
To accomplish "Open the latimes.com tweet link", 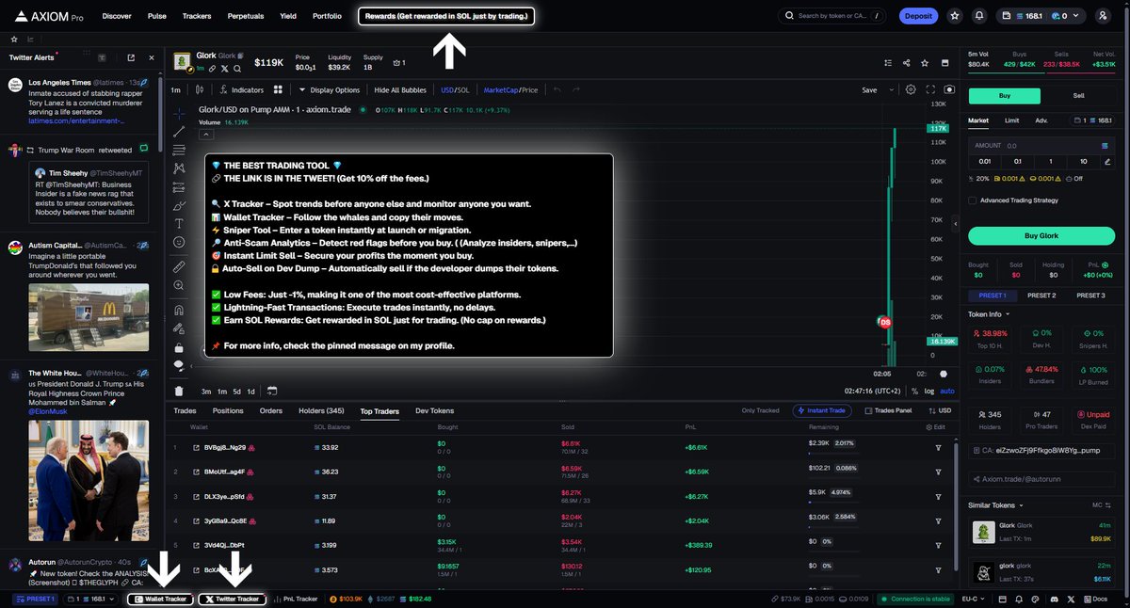I will (x=77, y=120).
